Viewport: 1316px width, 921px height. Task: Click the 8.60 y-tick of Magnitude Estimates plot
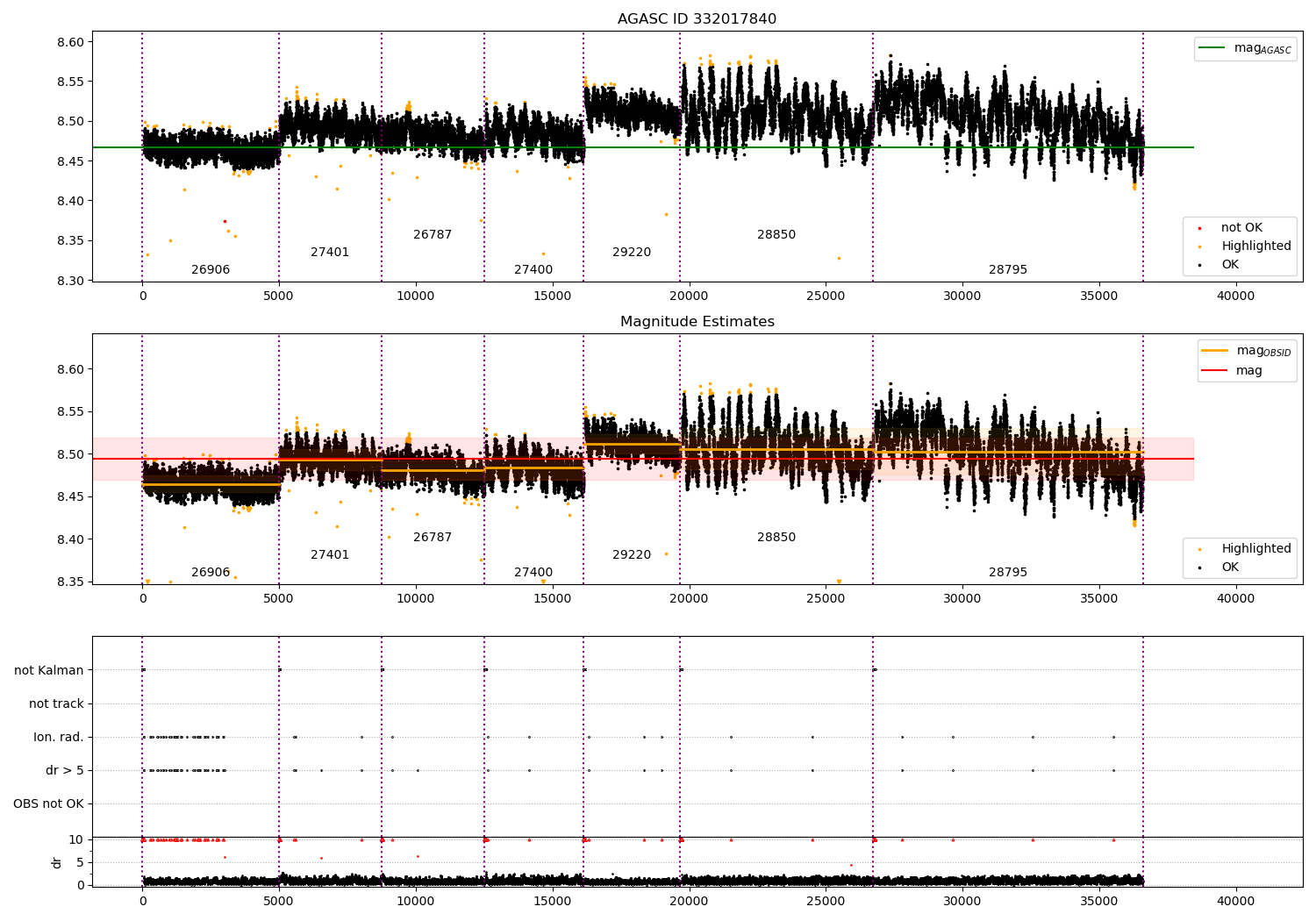71,370
